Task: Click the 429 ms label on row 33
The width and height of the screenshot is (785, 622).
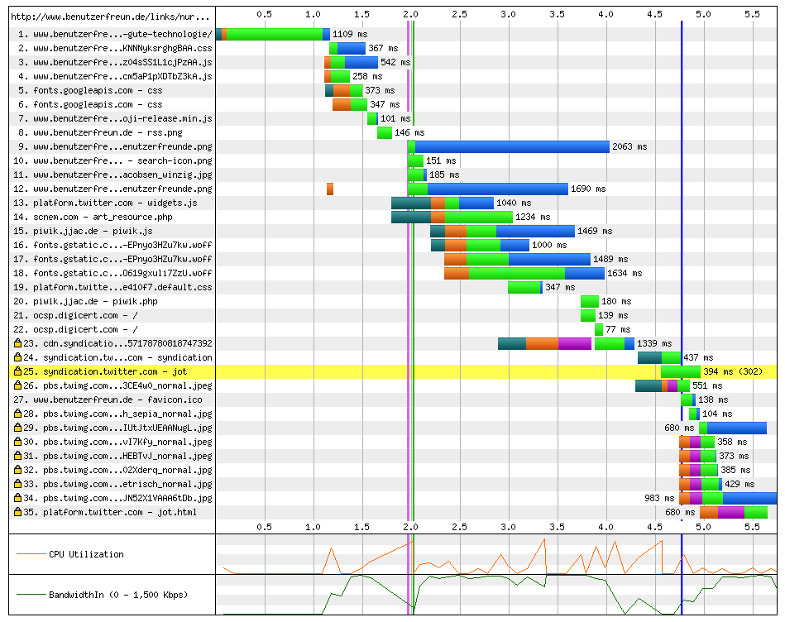Action: pos(740,484)
